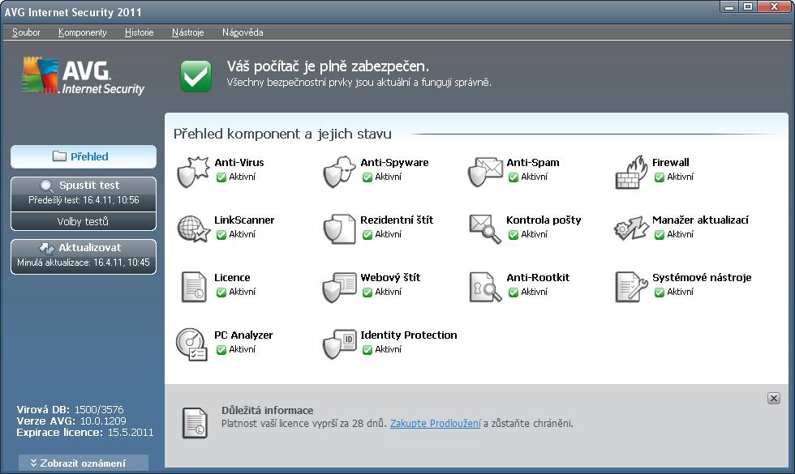Open the Anti-Spam envelope icon
The height and width of the screenshot is (474, 795).
click(485, 170)
